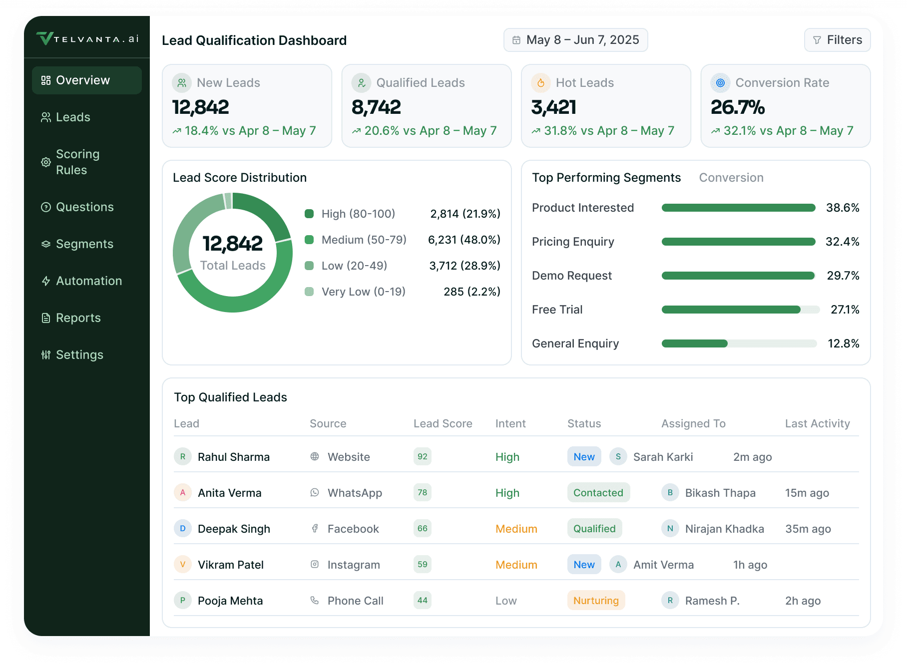Screen dimensions: 907x668
Task: Click the Questions help-circle icon
Action: pos(46,207)
